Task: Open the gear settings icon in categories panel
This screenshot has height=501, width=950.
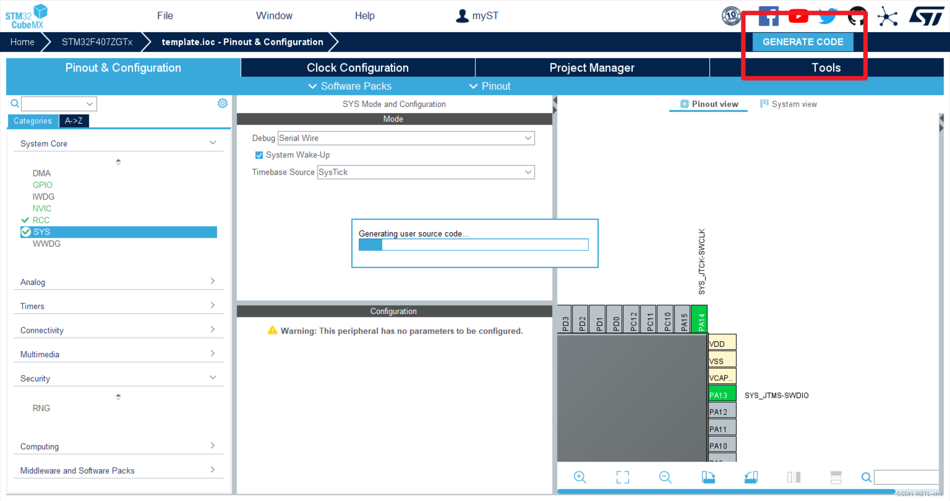Action: pos(223,103)
